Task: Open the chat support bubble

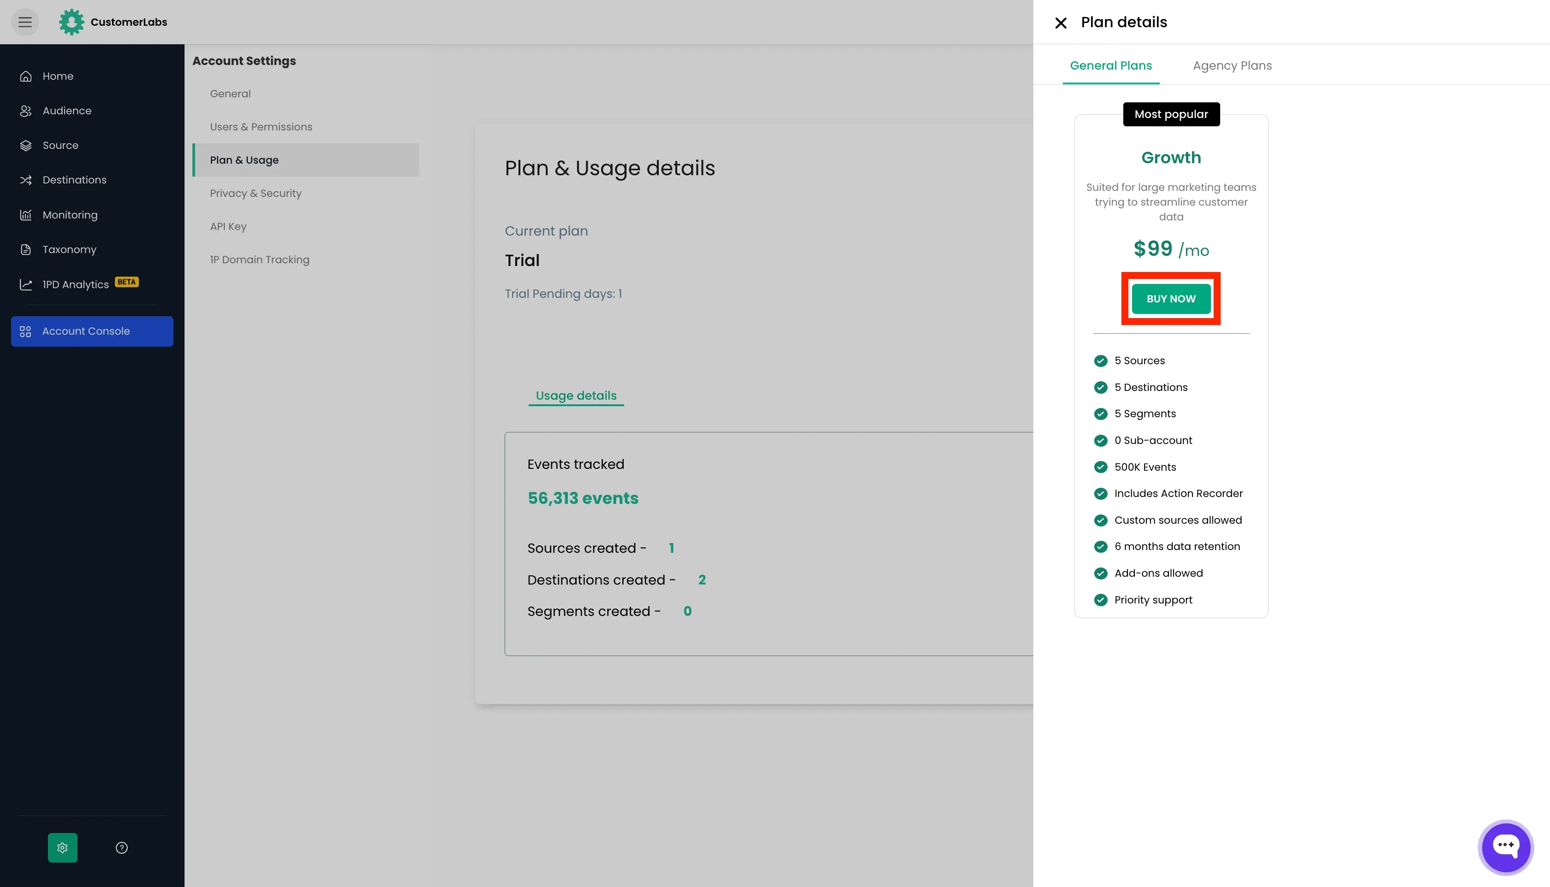Action: [1506, 847]
